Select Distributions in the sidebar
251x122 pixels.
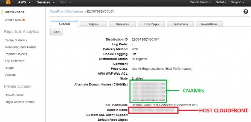pyautogui.click(x=14, y=12)
